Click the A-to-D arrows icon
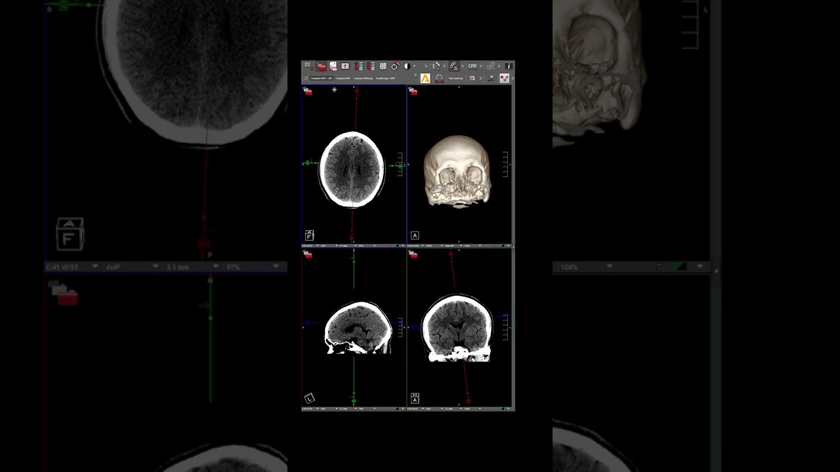This screenshot has height=472, width=840. pos(439,79)
